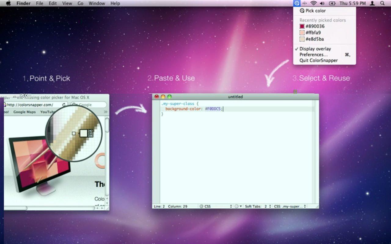Open the Google Maps bookmark
Image resolution: width=391 pixels, height=244 pixels.
(x=24, y=112)
